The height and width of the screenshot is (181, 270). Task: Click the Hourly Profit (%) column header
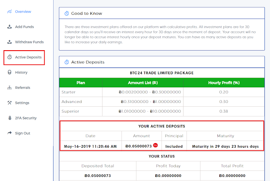tap(224, 83)
